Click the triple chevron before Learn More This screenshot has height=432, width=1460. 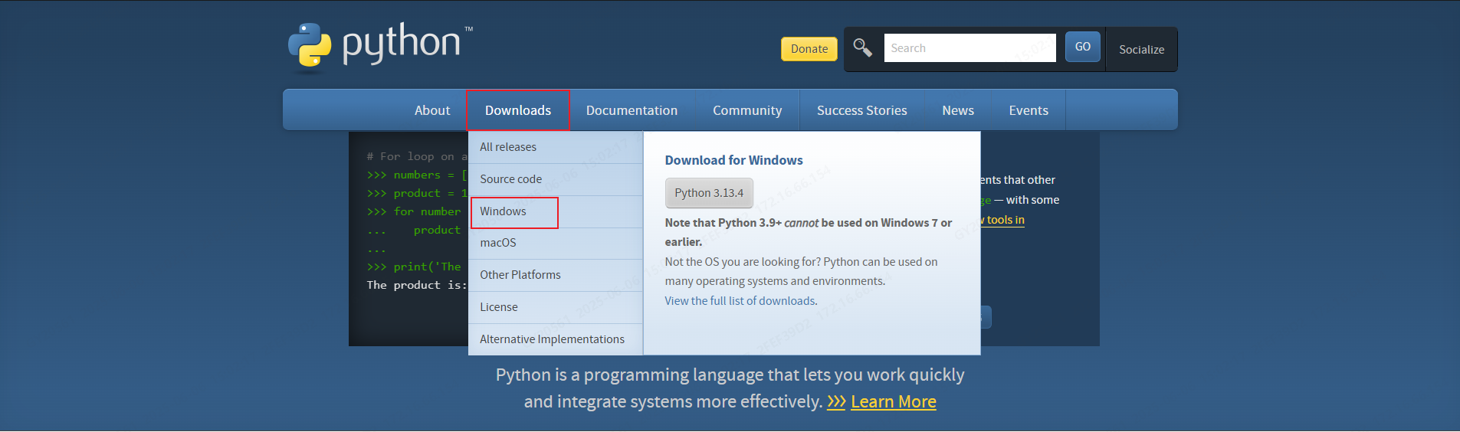pyautogui.click(x=836, y=401)
